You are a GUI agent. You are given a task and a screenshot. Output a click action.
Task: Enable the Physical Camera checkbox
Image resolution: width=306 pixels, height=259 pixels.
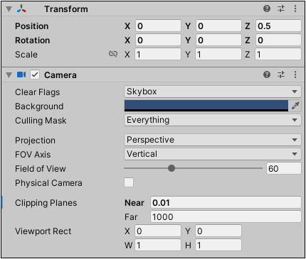click(x=129, y=182)
